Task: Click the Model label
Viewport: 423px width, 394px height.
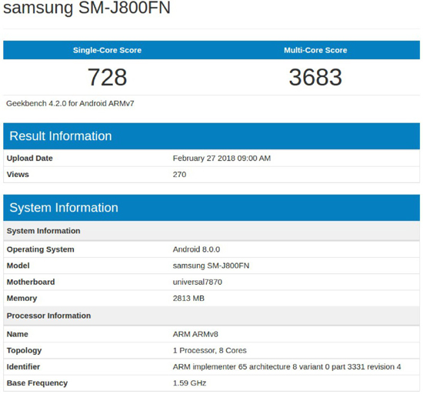Action: [x=18, y=265]
